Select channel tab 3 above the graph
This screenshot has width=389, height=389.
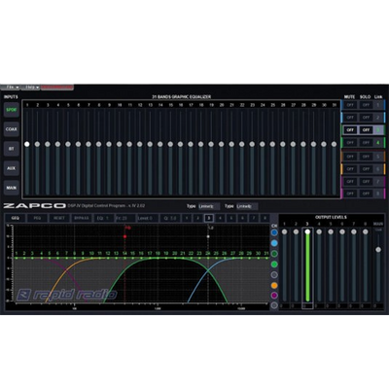[209, 218]
